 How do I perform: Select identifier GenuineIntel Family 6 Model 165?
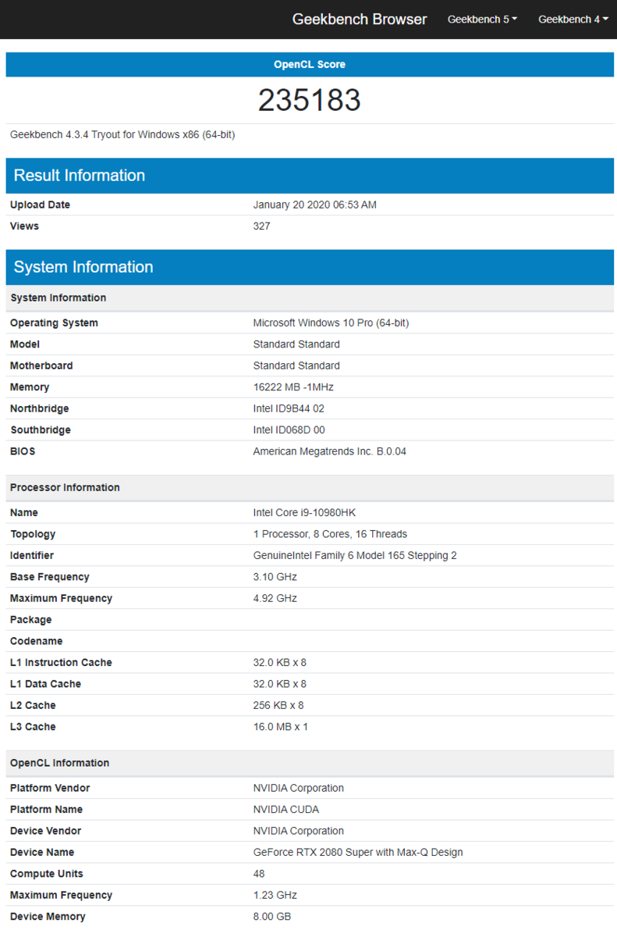click(x=355, y=556)
